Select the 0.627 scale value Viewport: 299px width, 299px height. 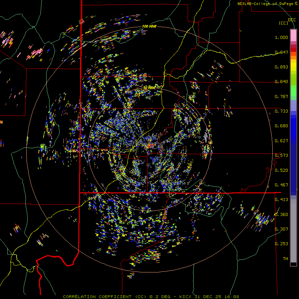click(281, 141)
